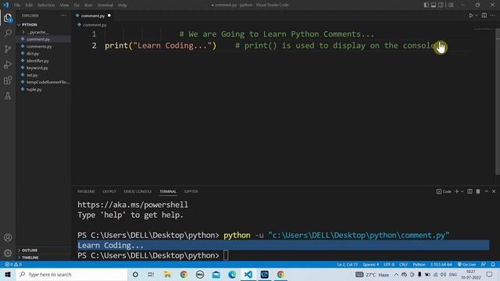500x281 pixels.
Task: Open tempCodeRunnerFile in the explorer
Action: coord(48,82)
